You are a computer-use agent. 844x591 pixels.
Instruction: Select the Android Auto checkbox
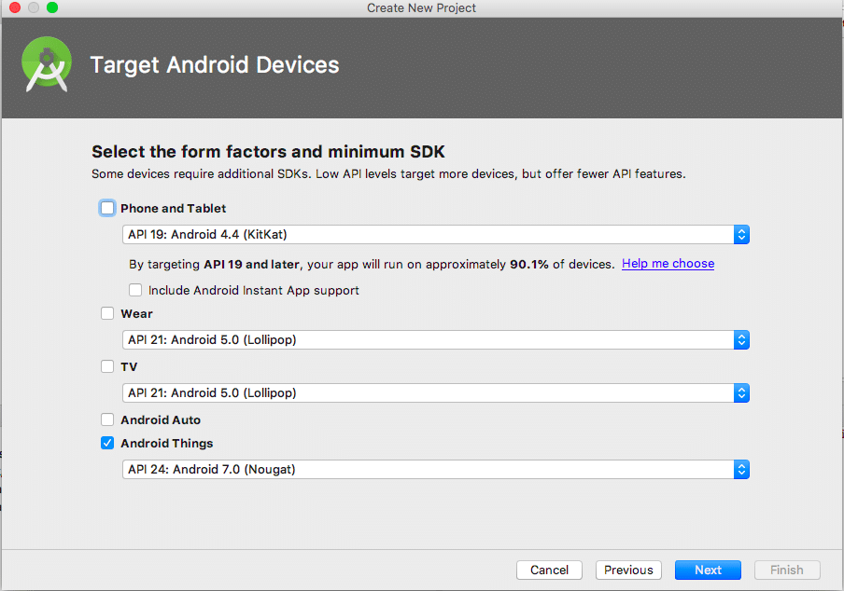click(x=107, y=420)
